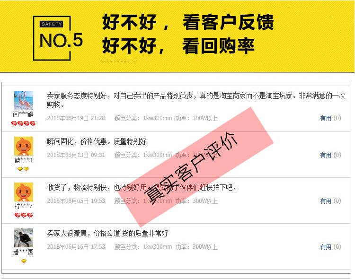
Task: Click the orange mascot avatar of 蓝***3
Action: pos(24,146)
